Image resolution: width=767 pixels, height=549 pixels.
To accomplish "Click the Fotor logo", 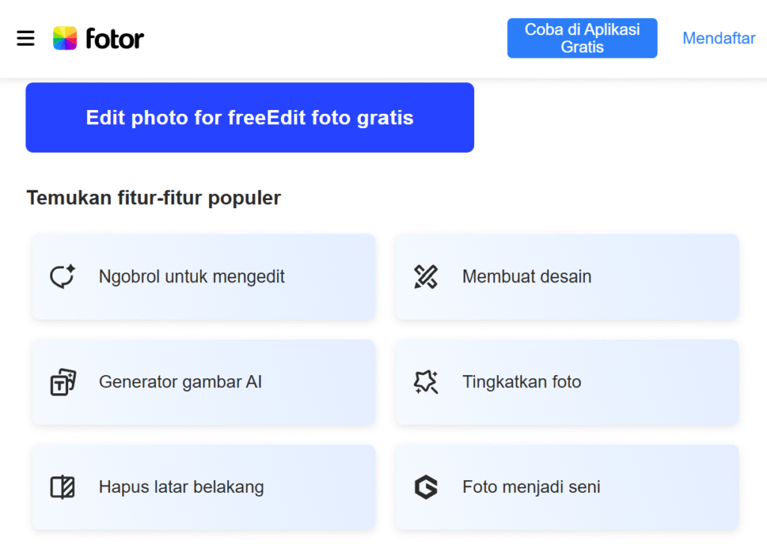I will pyautogui.click(x=98, y=38).
